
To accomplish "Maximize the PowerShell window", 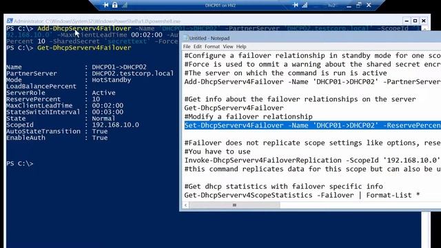I will tap(415, 21).
